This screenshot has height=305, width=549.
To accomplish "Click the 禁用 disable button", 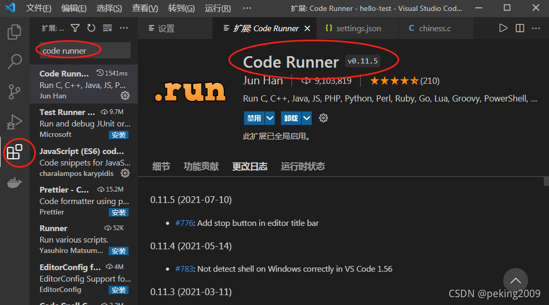I will click(254, 118).
